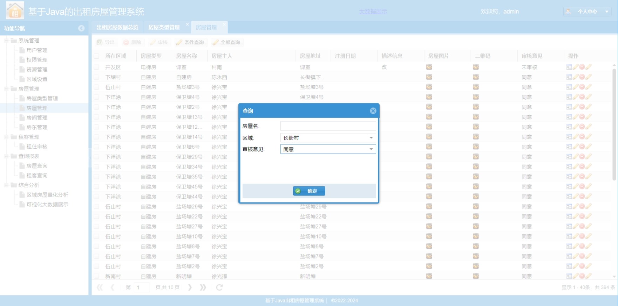View 二维码 icon for 保卫塘4号 row
This screenshot has width=618, height=306.
(x=476, y=97)
